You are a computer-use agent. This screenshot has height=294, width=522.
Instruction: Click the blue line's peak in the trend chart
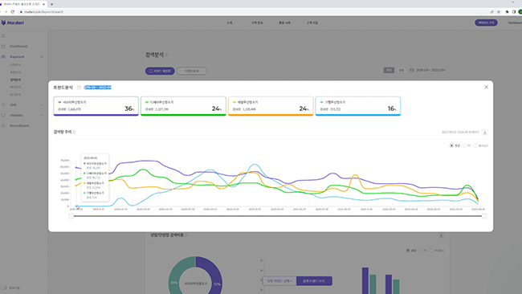pos(255,165)
